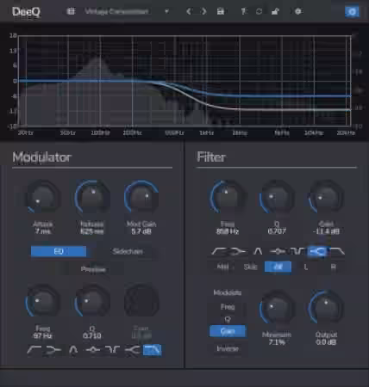Select the low-cut shape in the Filter row
369x387 pixels.
(x=219, y=251)
